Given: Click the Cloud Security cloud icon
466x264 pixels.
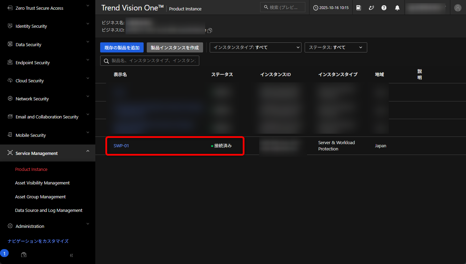Looking at the screenshot, I should 10,81.
